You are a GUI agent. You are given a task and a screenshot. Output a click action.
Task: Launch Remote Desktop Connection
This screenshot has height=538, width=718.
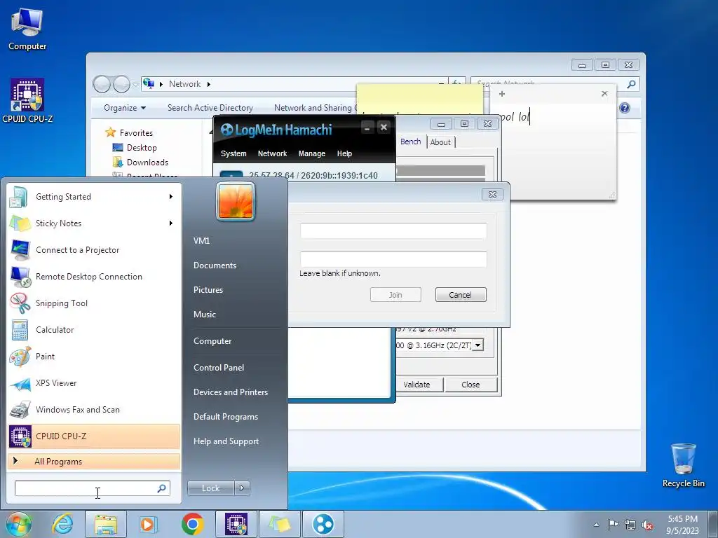tap(94, 276)
